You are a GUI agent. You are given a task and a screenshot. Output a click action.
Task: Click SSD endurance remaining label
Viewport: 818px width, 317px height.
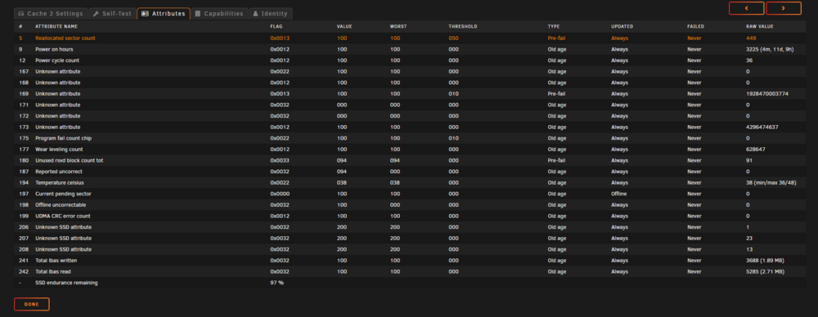(66, 283)
